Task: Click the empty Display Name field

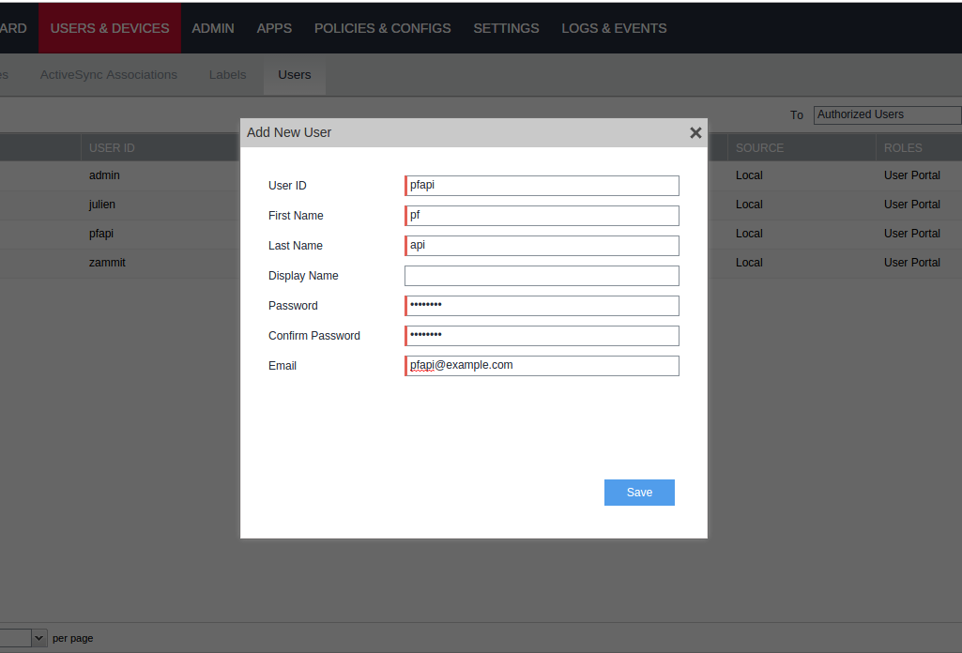Action: [542, 276]
